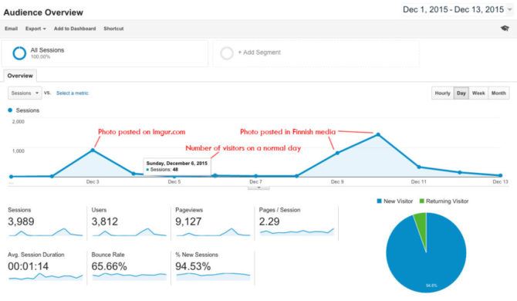Open the education graduation cap icon
The image size is (517, 301).
coord(505,29)
